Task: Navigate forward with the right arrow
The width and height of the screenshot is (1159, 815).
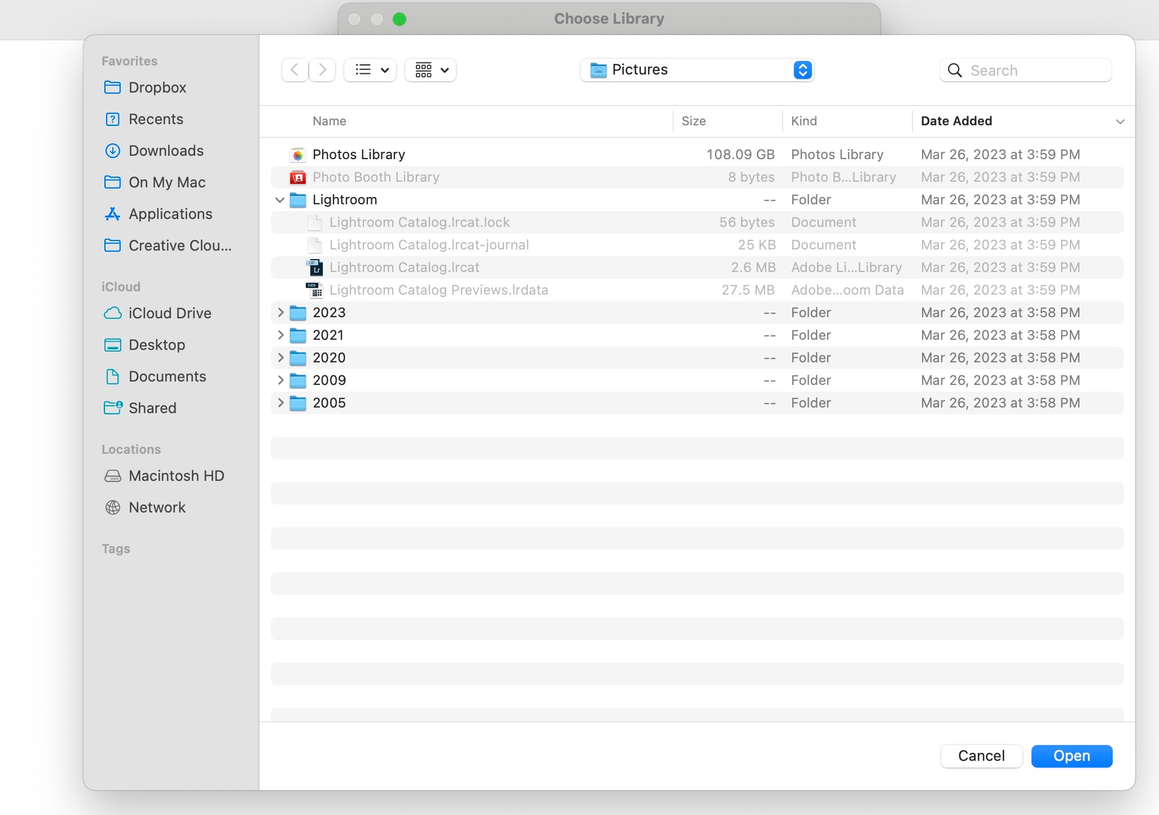Action: pyautogui.click(x=322, y=70)
